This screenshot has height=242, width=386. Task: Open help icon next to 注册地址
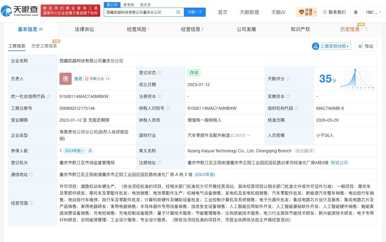tap(160, 163)
